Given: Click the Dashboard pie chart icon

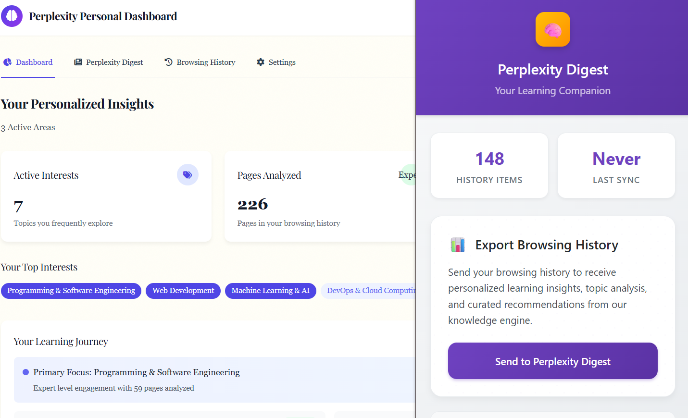Looking at the screenshot, I should (8, 62).
